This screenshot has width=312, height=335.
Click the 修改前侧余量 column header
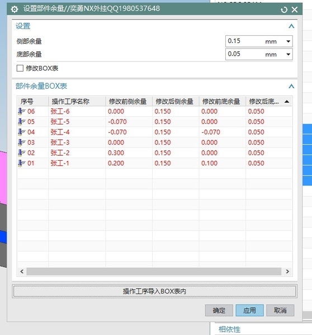[x=129, y=102]
